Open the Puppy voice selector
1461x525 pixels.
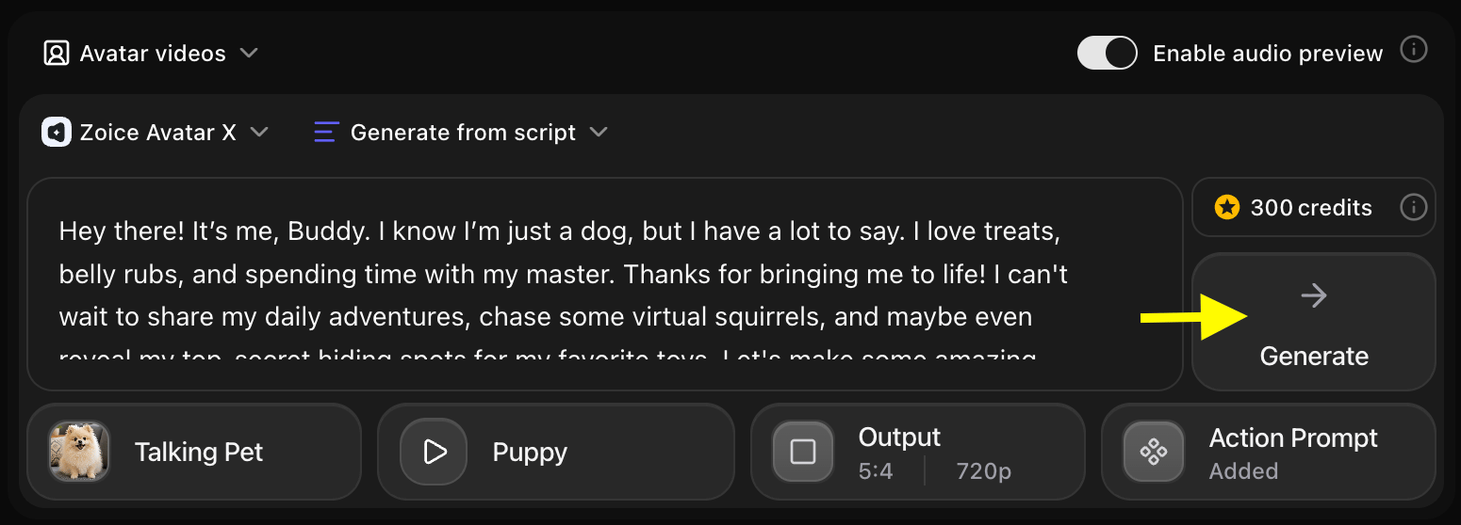click(556, 453)
